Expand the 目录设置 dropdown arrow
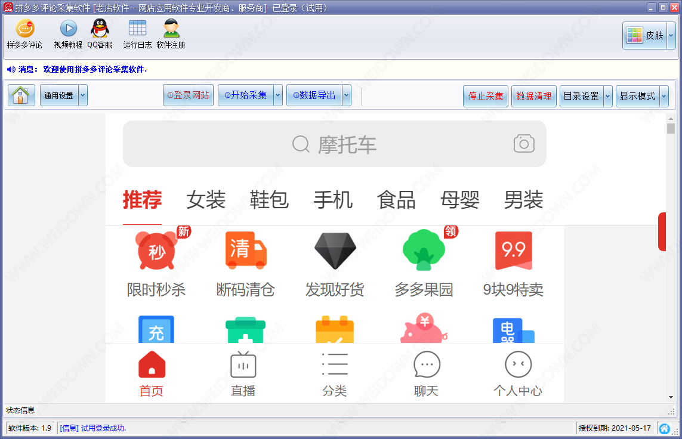682x439 pixels. 607,96
